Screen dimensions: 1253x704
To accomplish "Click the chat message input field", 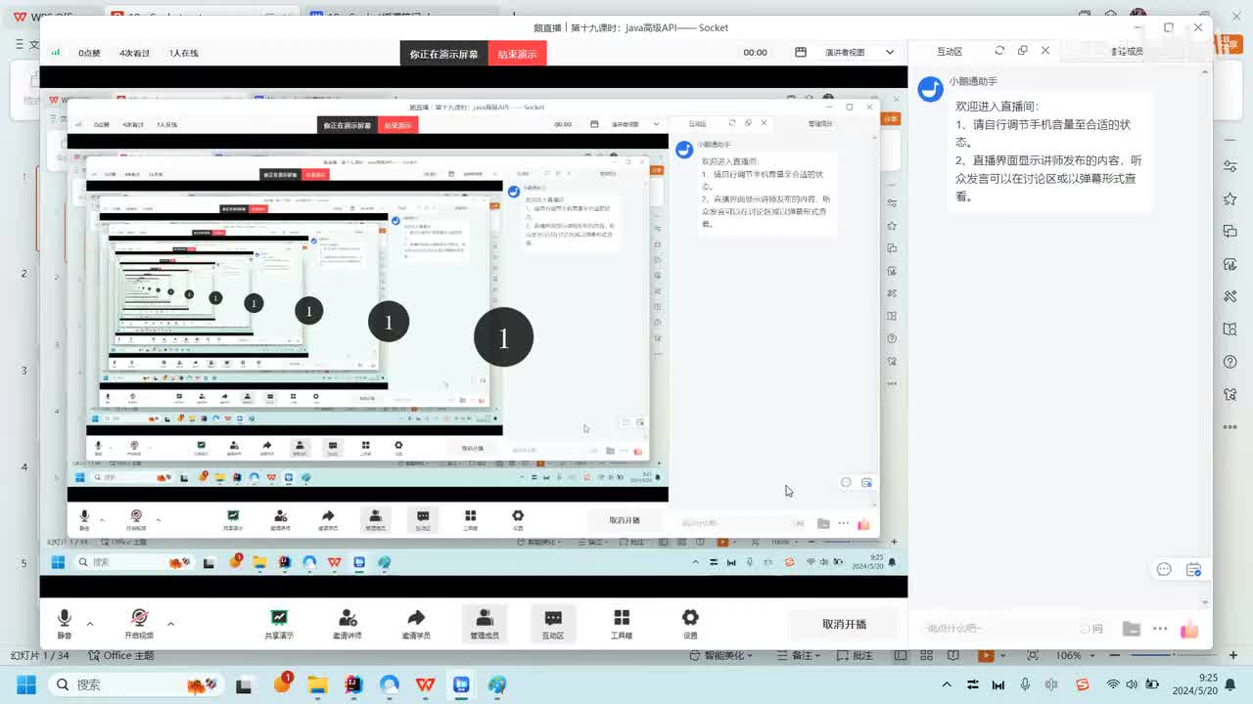I will 998,628.
